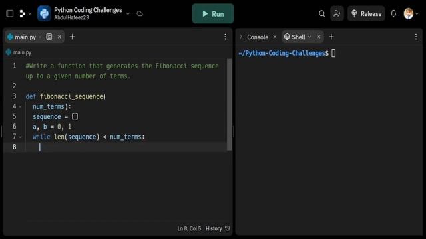Open the History button
The height and width of the screenshot is (239, 426).
(x=218, y=228)
